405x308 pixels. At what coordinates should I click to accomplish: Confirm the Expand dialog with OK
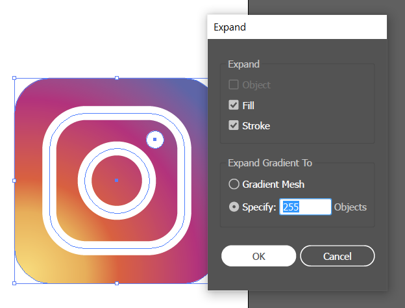click(x=258, y=256)
